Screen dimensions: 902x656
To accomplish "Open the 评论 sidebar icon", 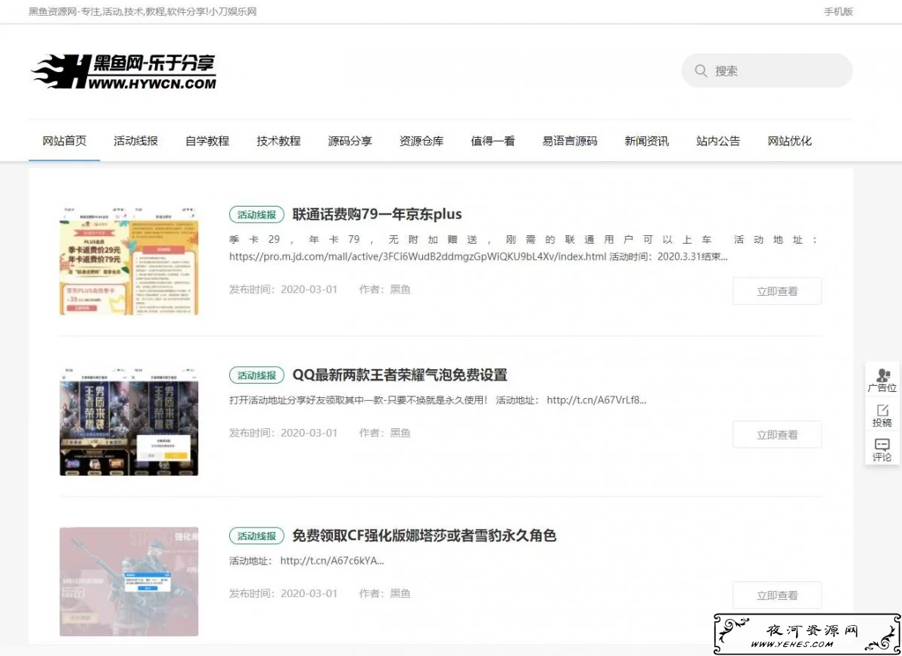I will [x=882, y=450].
